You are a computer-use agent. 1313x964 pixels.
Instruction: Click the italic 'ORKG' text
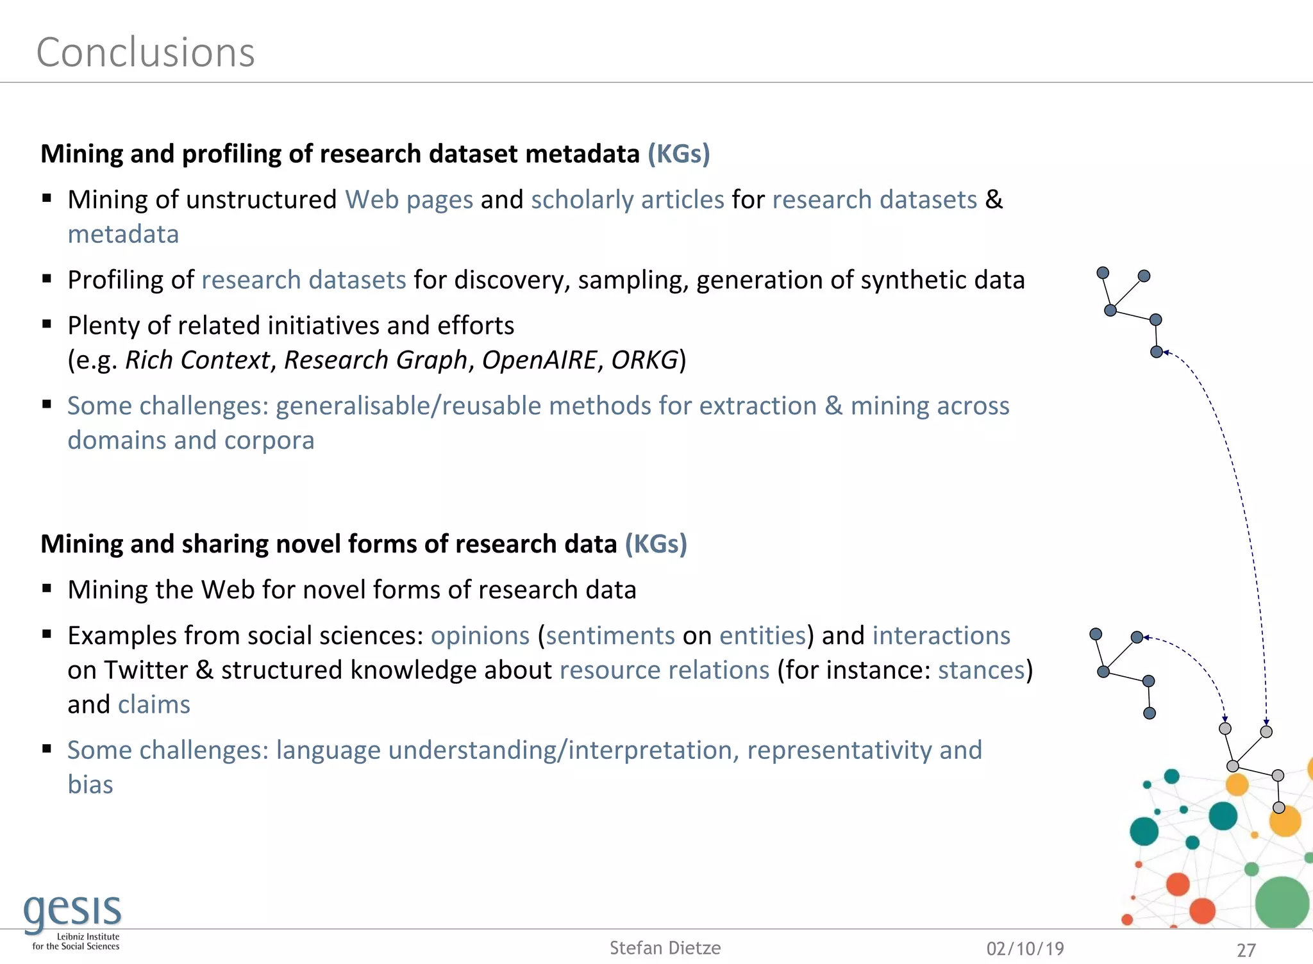644,360
